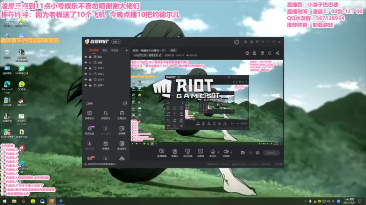Switch mode via 类型 pill button

pos(116,41)
